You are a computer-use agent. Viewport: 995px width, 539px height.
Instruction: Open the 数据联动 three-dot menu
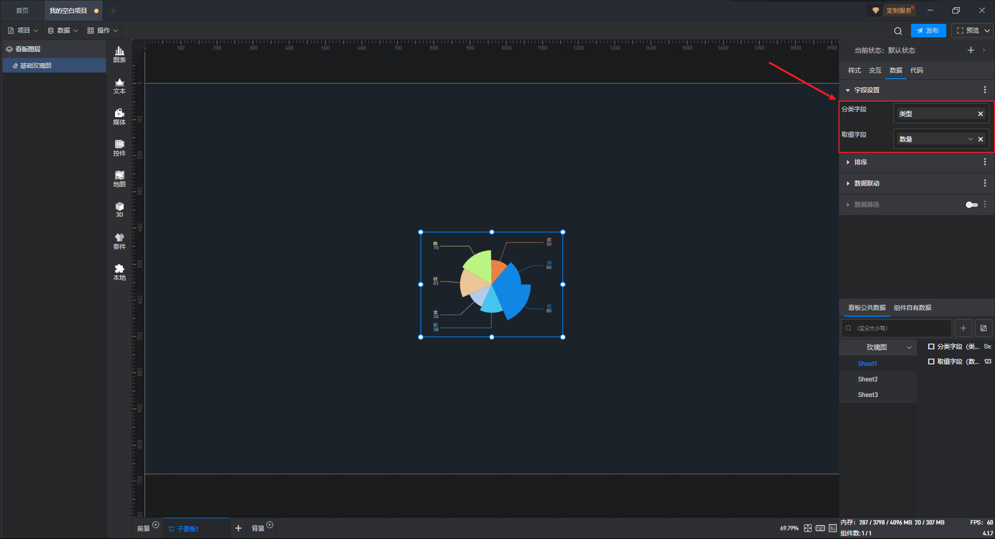pyautogui.click(x=985, y=183)
